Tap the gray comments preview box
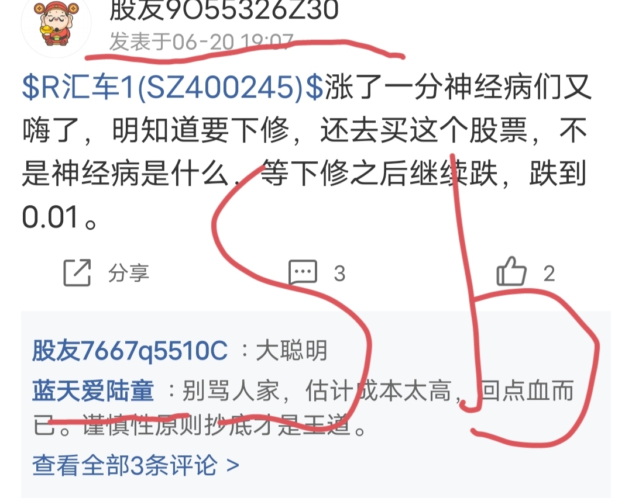This screenshot has height=498, width=632. point(316,404)
